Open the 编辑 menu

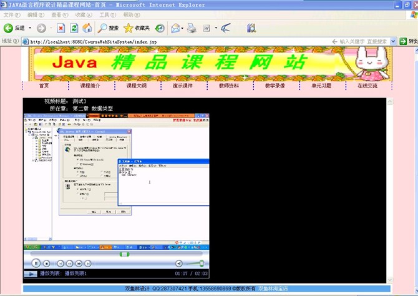click(36, 15)
